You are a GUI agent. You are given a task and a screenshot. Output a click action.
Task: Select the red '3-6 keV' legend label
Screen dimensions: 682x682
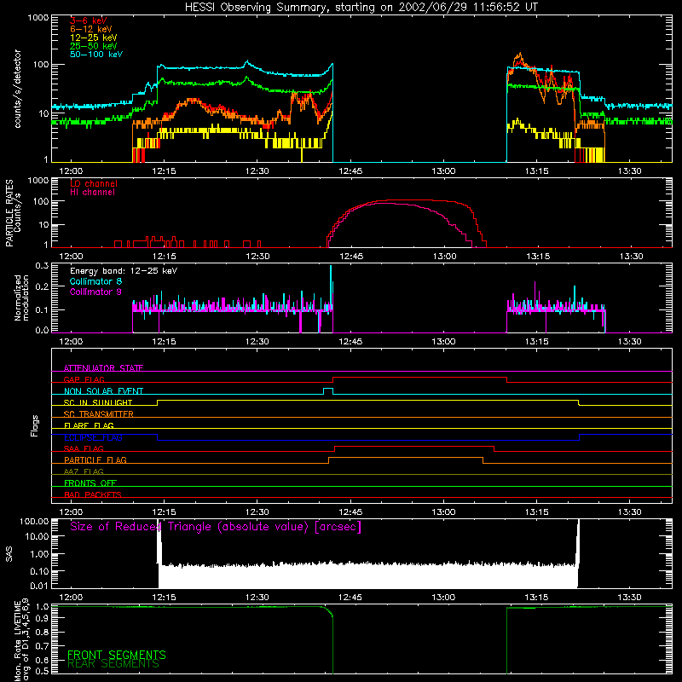(x=88, y=20)
